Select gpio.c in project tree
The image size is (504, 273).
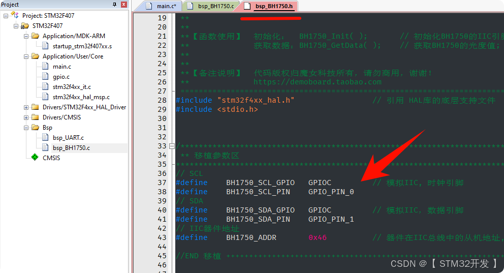coord(61,77)
